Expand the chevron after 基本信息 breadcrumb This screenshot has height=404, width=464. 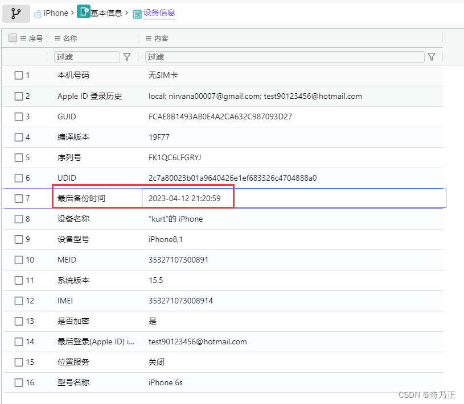tap(126, 13)
